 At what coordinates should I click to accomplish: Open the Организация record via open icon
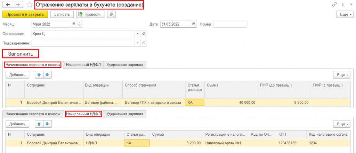(144, 34)
